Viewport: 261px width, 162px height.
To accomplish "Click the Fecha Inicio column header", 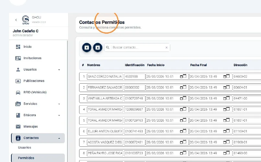I will point(156,65).
